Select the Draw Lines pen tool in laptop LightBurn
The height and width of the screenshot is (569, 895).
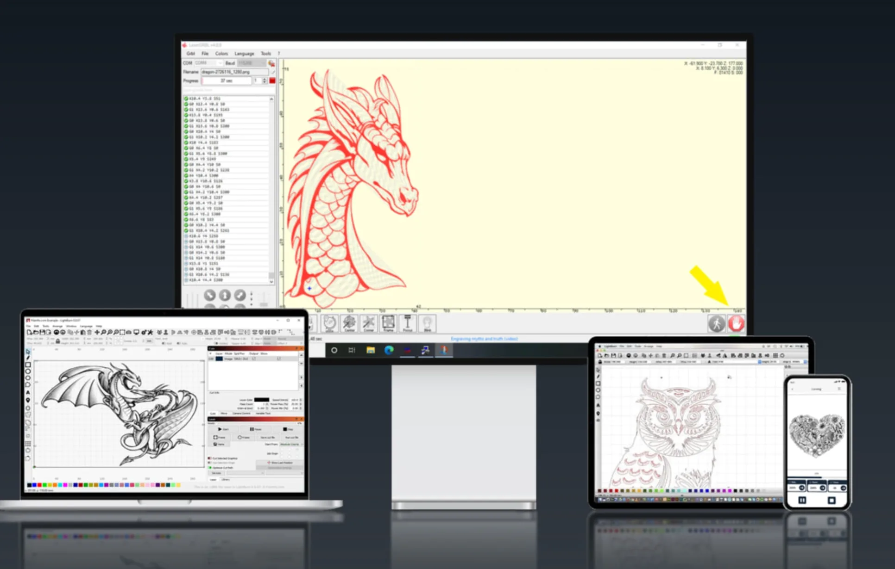coord(28,358)
